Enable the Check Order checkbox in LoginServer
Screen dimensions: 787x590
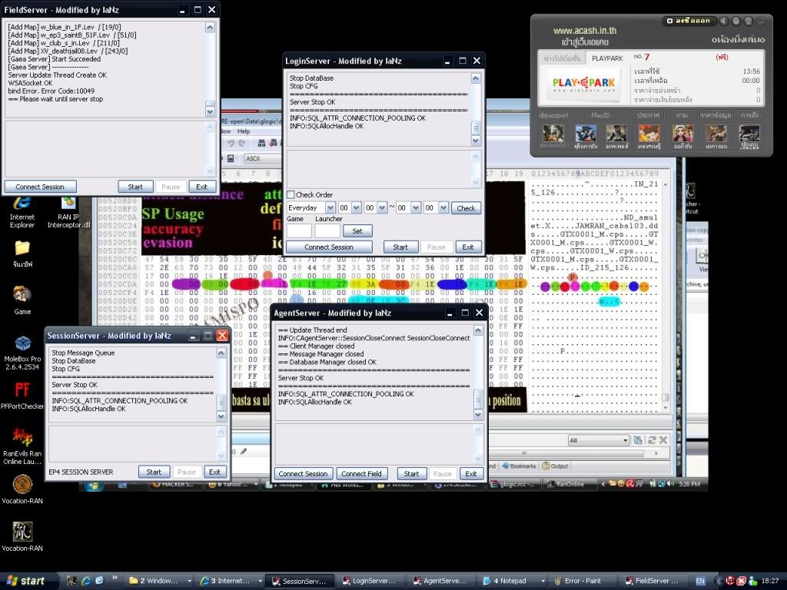[x=291, y=195]
